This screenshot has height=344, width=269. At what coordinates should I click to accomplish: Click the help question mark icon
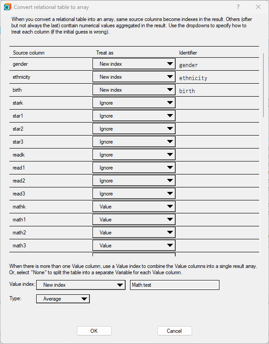[x=238, y=7]
